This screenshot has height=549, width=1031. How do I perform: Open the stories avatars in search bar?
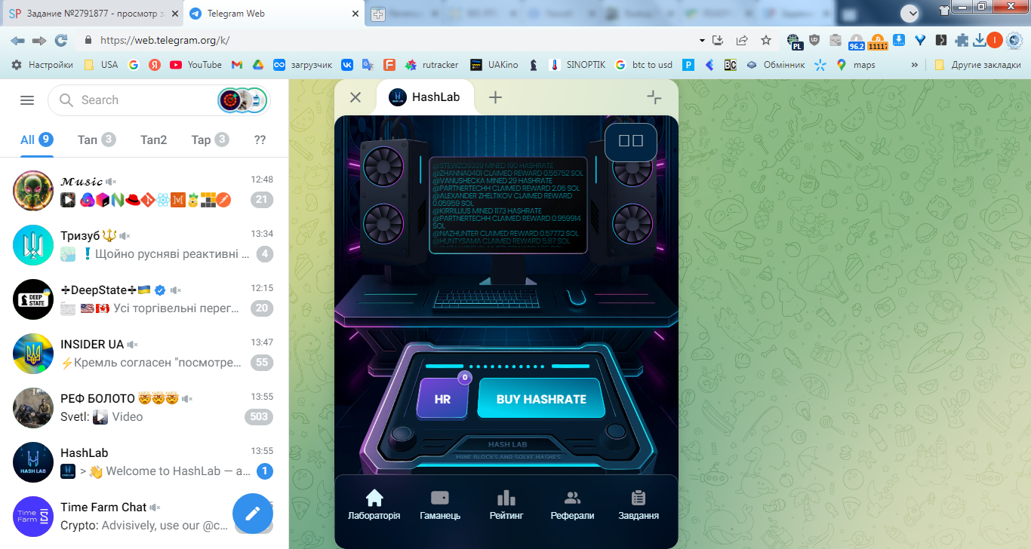point(242,100)
